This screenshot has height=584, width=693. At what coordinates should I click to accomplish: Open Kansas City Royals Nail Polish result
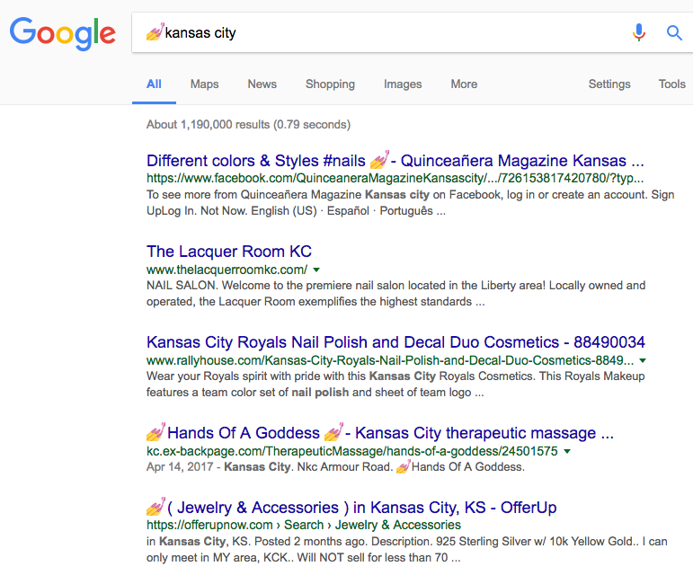click(395, 342)
